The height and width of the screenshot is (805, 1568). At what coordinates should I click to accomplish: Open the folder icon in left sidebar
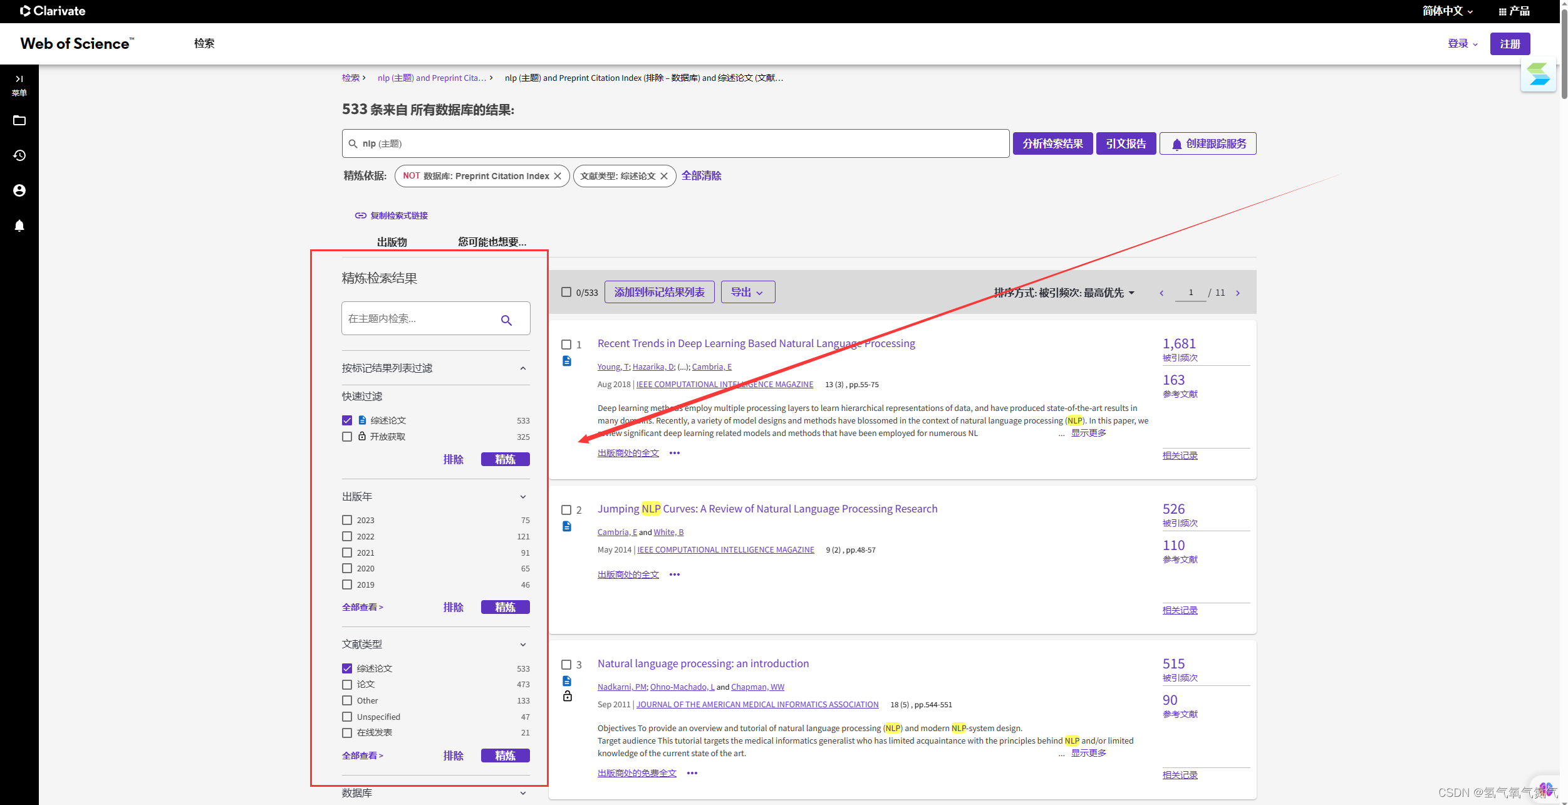(x=19, y=120)
